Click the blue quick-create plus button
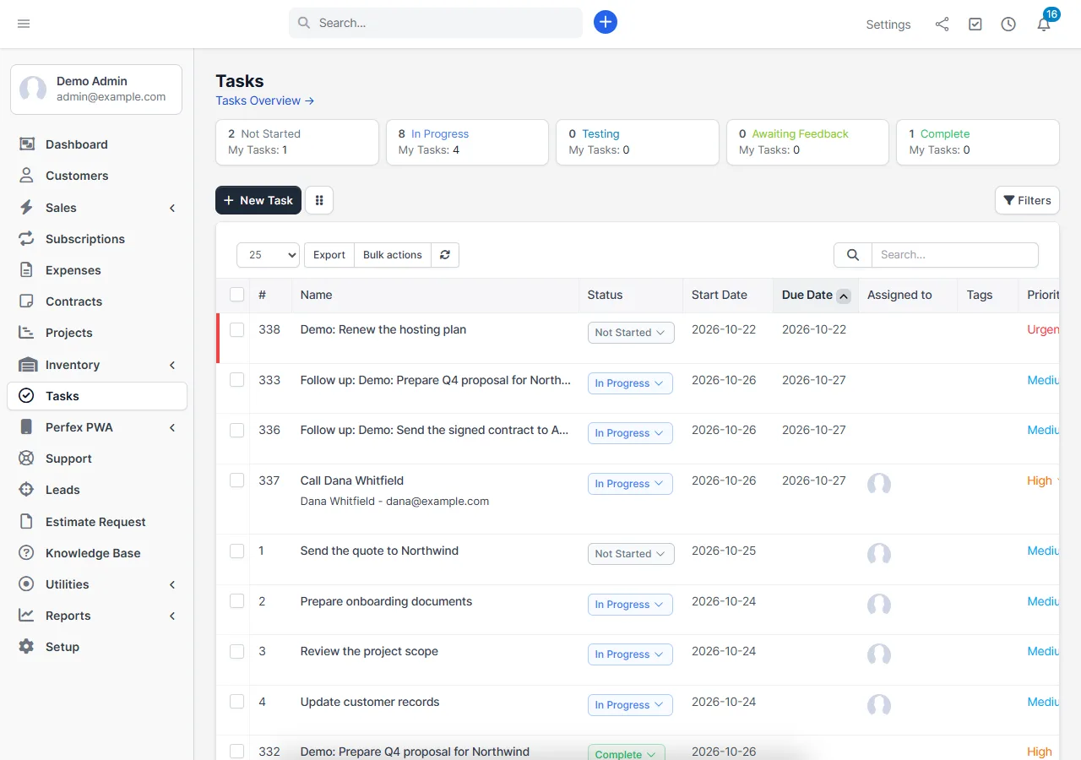 (x=606, y=22)
